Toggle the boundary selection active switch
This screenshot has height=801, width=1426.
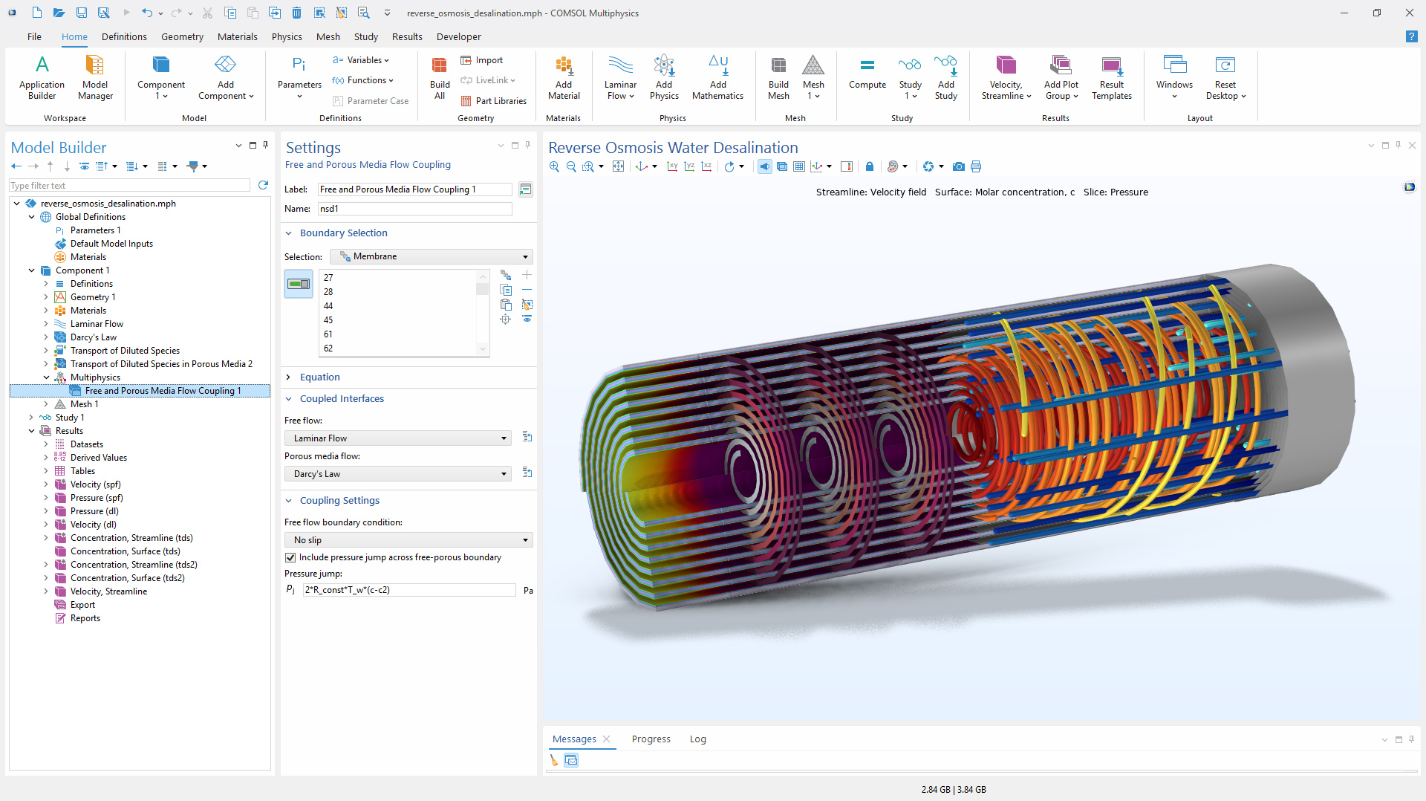tap(299, 284)
